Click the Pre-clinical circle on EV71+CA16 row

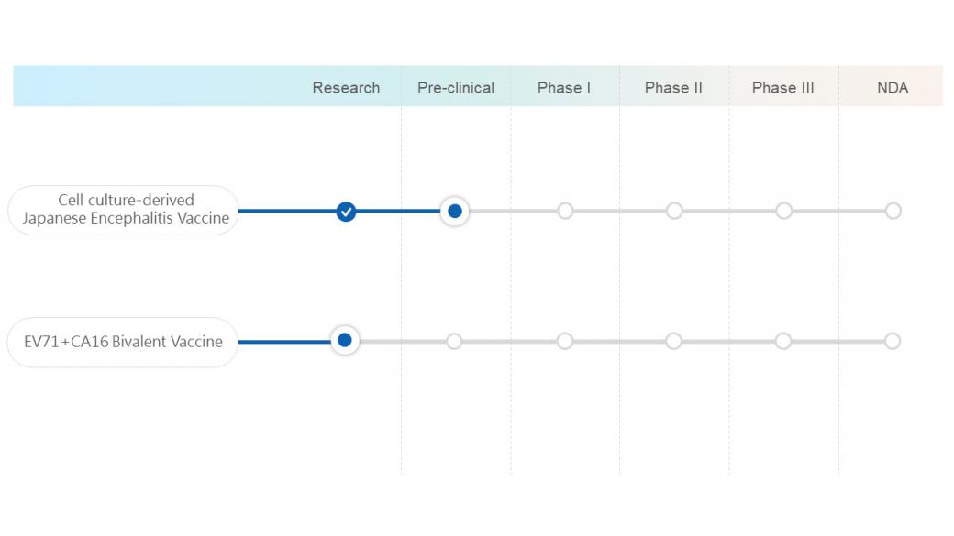tap(454, 341)
